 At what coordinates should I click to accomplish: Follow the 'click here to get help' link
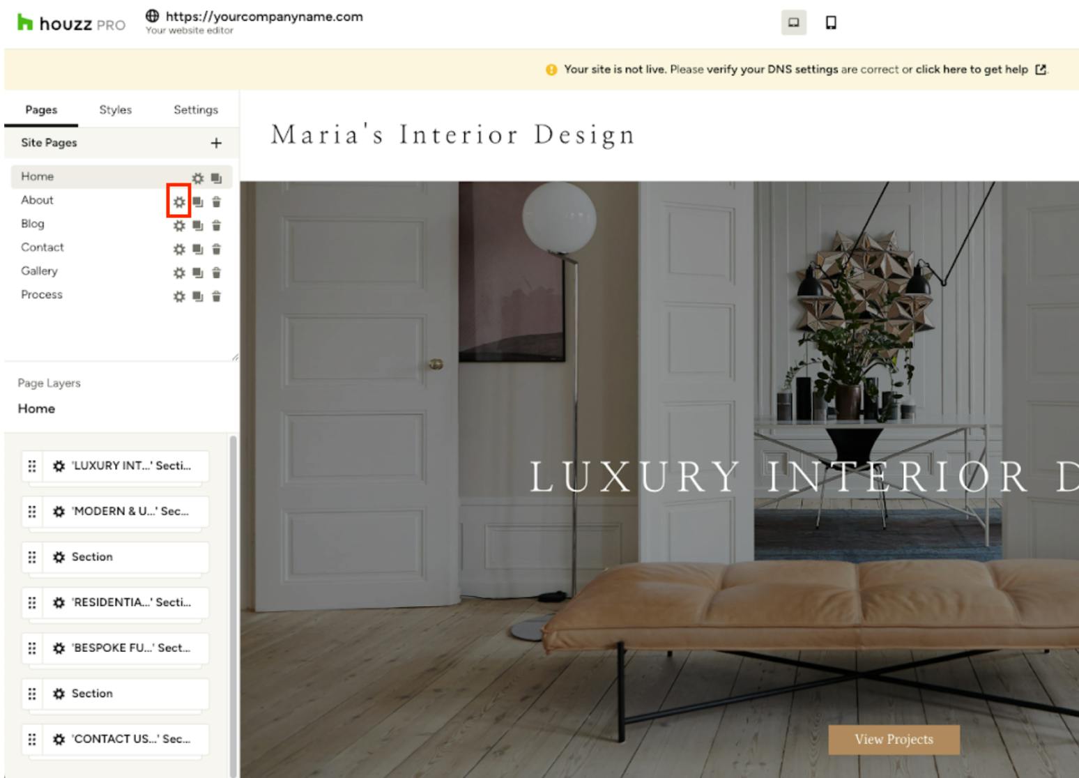972,69
